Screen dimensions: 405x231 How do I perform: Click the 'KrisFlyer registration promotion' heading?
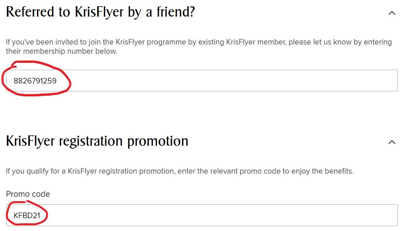(x=97, y=141)
